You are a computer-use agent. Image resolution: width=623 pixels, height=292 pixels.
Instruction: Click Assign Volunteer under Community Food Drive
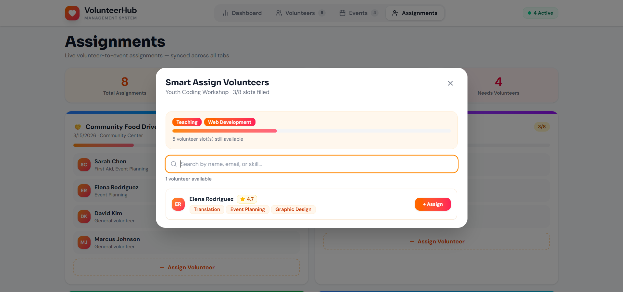pos(187,267)
